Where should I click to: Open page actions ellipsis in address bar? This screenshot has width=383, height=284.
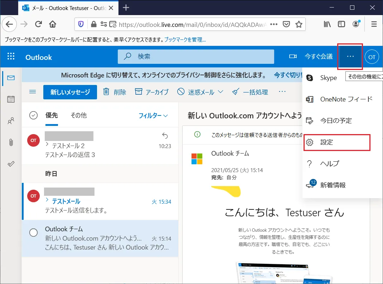point(274,24)
